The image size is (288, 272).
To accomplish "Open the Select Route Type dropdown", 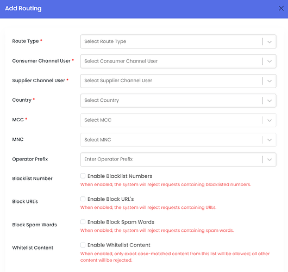I will (178, 41).
